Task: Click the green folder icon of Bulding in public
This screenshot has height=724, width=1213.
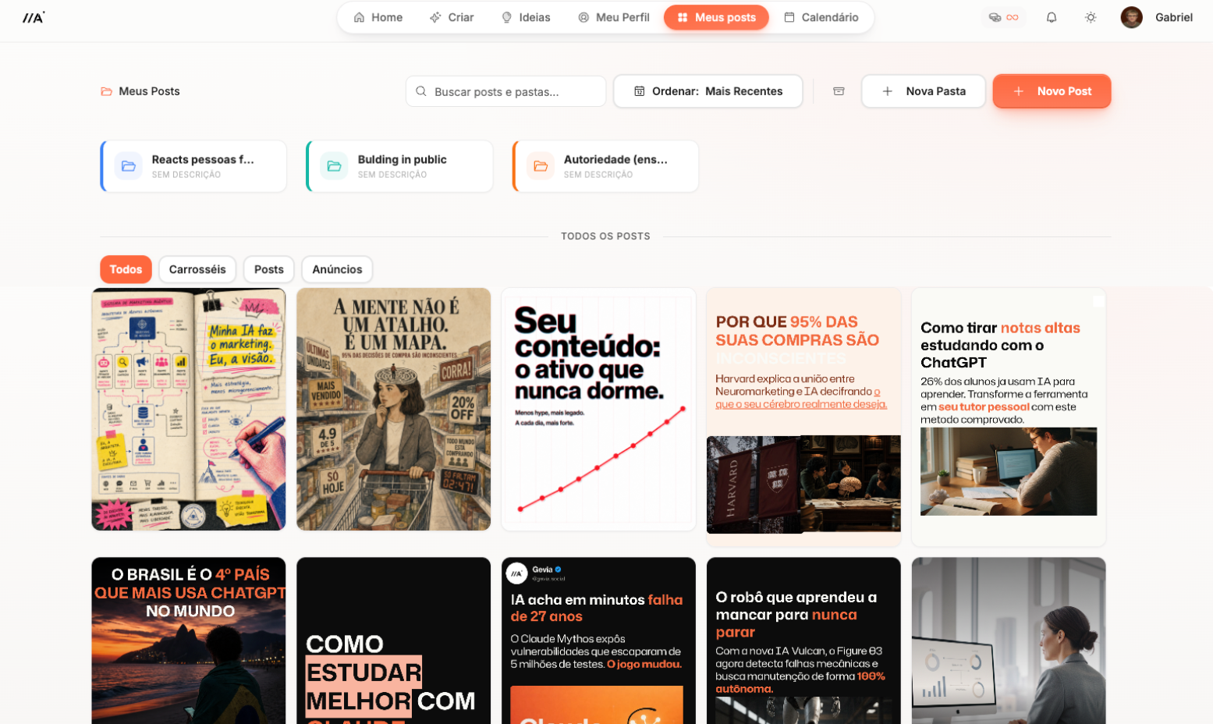Action: pyautogui.click(x=334, y=166)
